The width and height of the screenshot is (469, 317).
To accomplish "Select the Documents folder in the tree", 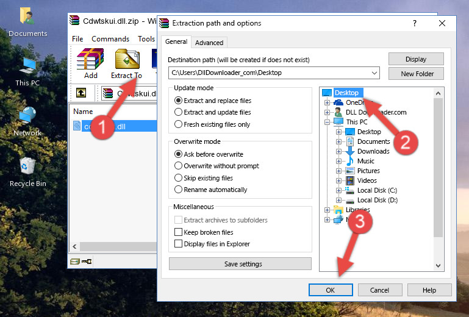I will pos(374,141).
